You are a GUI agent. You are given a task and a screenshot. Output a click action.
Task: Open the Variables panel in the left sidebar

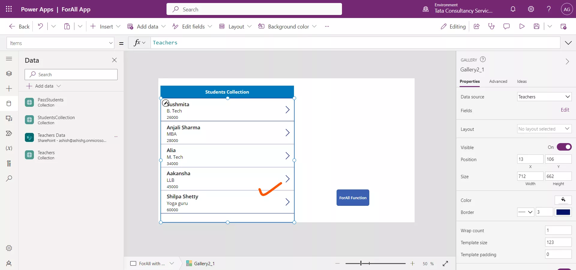click(x=9, y=148)
